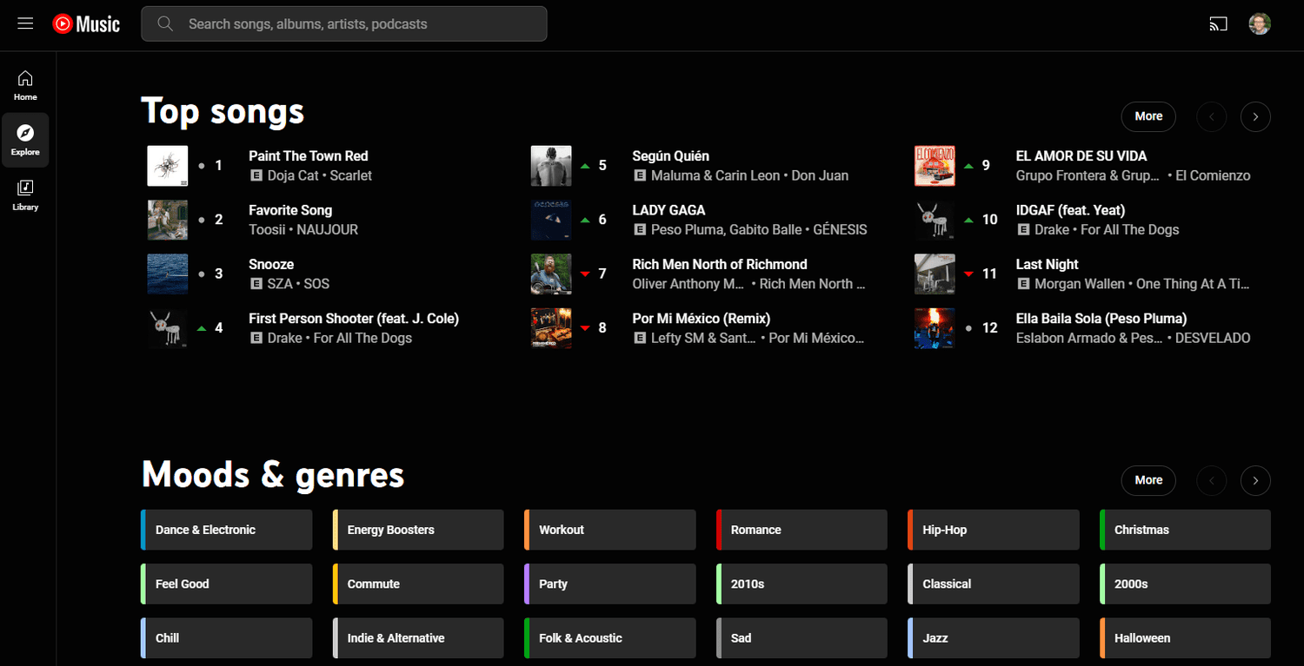Screen dimensions: 1304x666
Task: Play EL AMOR DE SU VIDA thumbnail
Action: coord(935,166)
